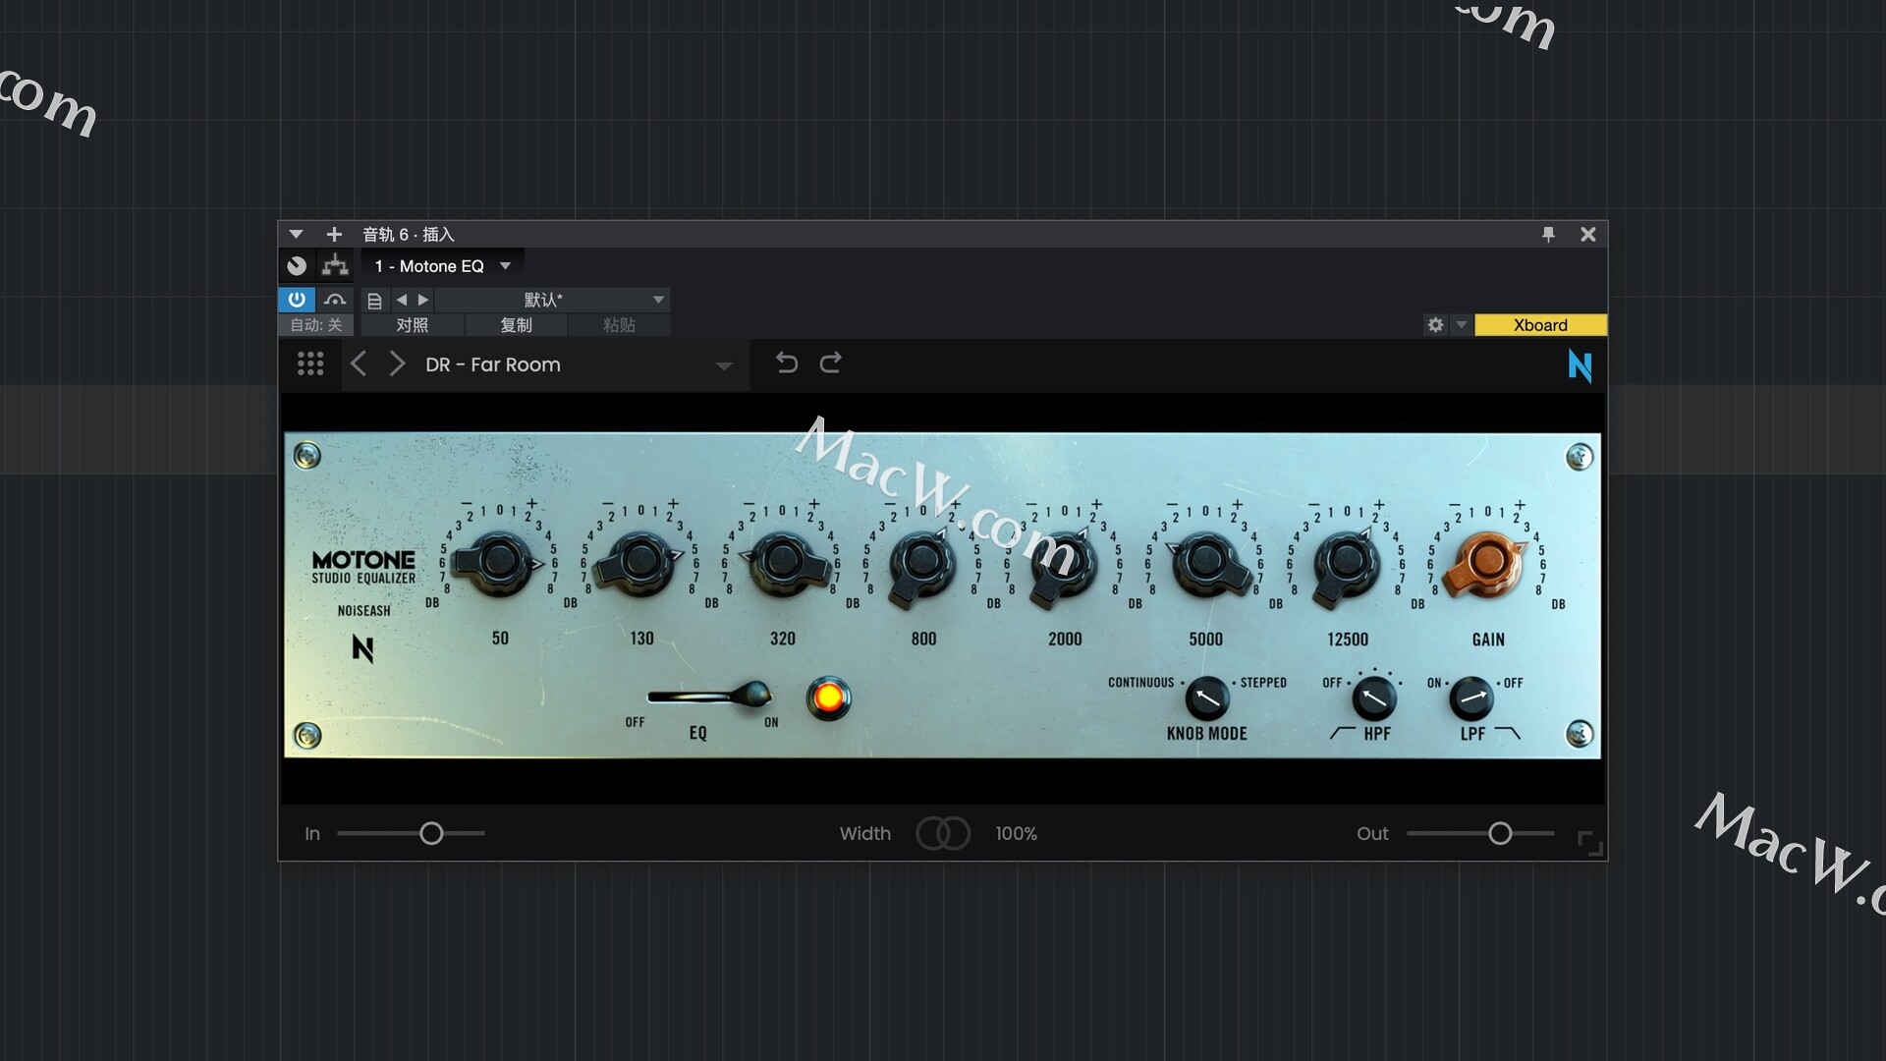This screenshot has width=1886, height=1061.
Task: Toggle stereo width link icon
Action: pos(943,833)
